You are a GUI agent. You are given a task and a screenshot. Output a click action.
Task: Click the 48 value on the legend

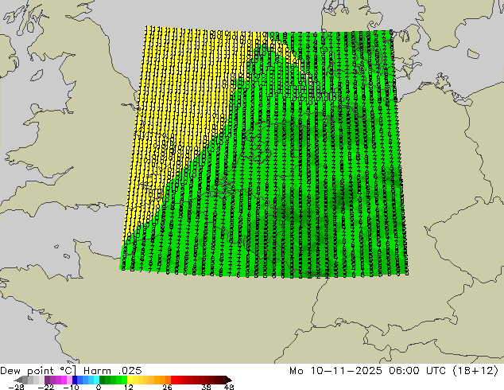pyautogui.click(x=229, y=387)
